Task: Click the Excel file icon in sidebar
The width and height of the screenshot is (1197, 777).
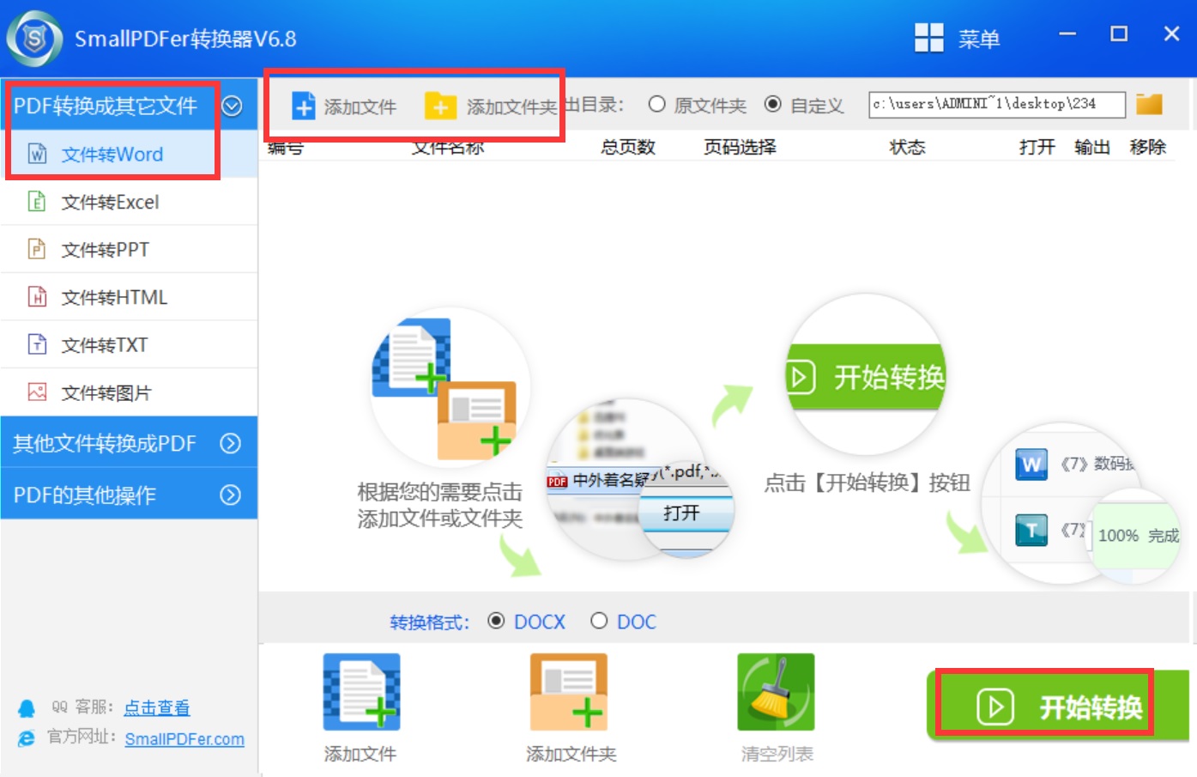Action: point(37,202)
